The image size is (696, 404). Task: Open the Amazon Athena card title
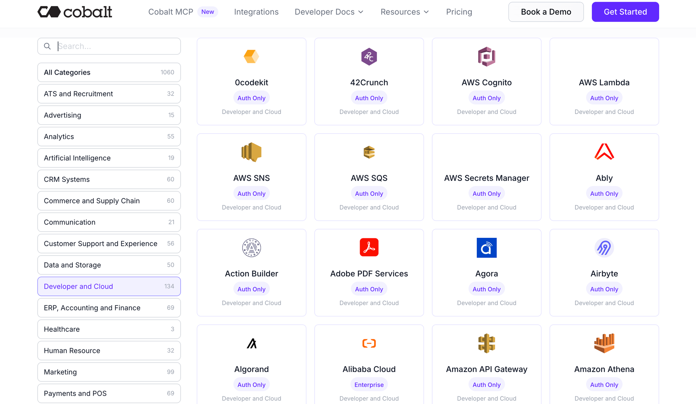(604, 369)
